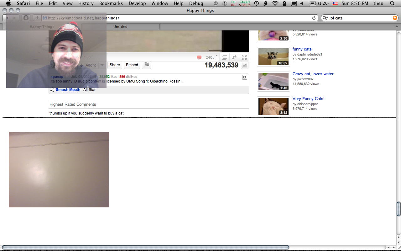Click the reload page icon
This screenshot has width=401, height=251.
tap(314, 18)
